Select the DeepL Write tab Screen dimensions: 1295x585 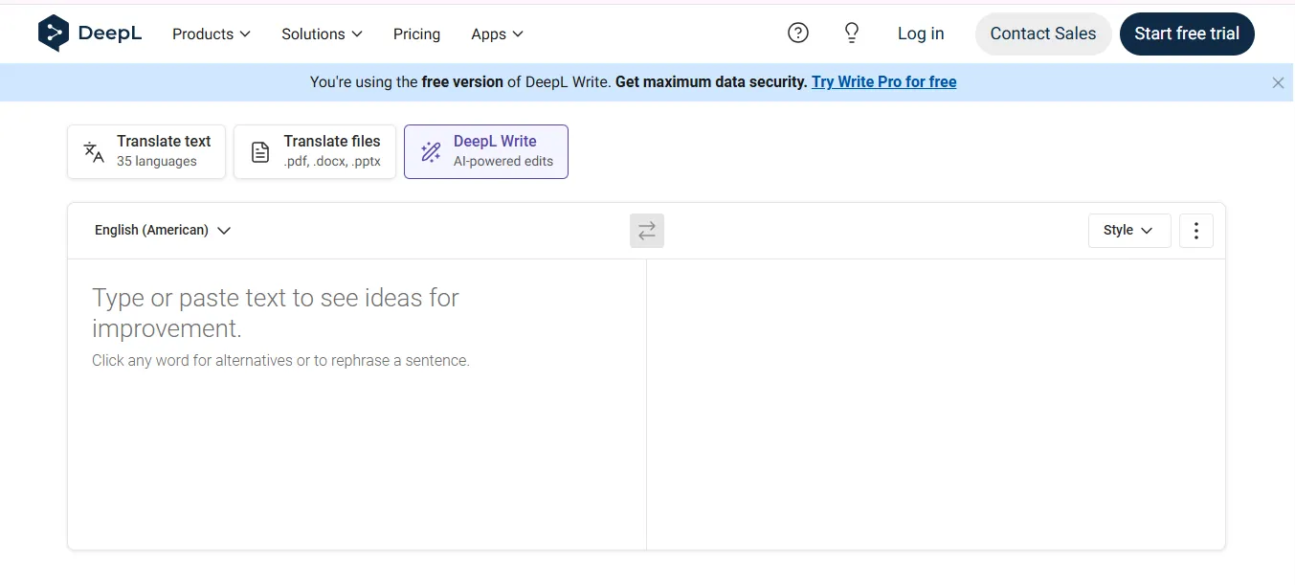pyautogui.click(x=486, y=151)
